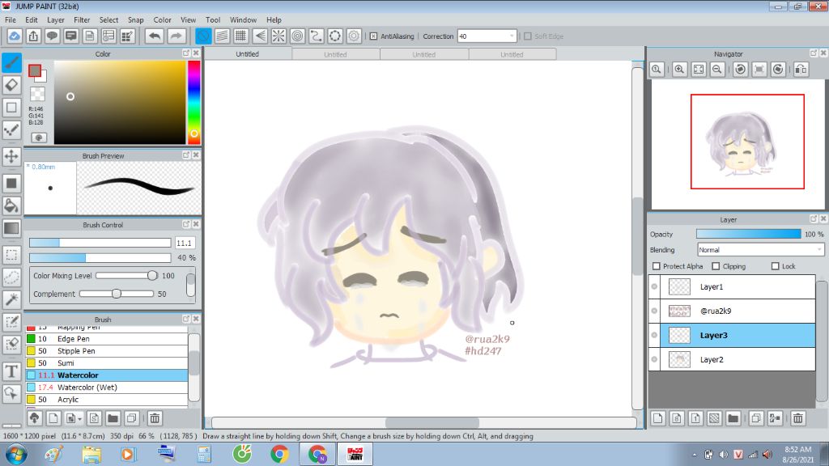Click the Navigator preview thumbnail

738,144
